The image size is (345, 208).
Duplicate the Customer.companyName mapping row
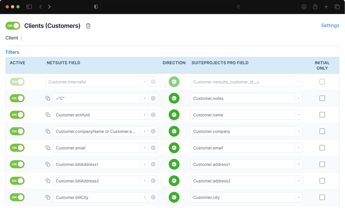point(48,131)
